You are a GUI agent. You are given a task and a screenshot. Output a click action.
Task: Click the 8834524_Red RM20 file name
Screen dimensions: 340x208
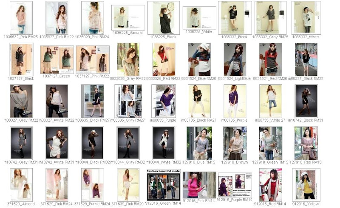(x=270, y=79)
